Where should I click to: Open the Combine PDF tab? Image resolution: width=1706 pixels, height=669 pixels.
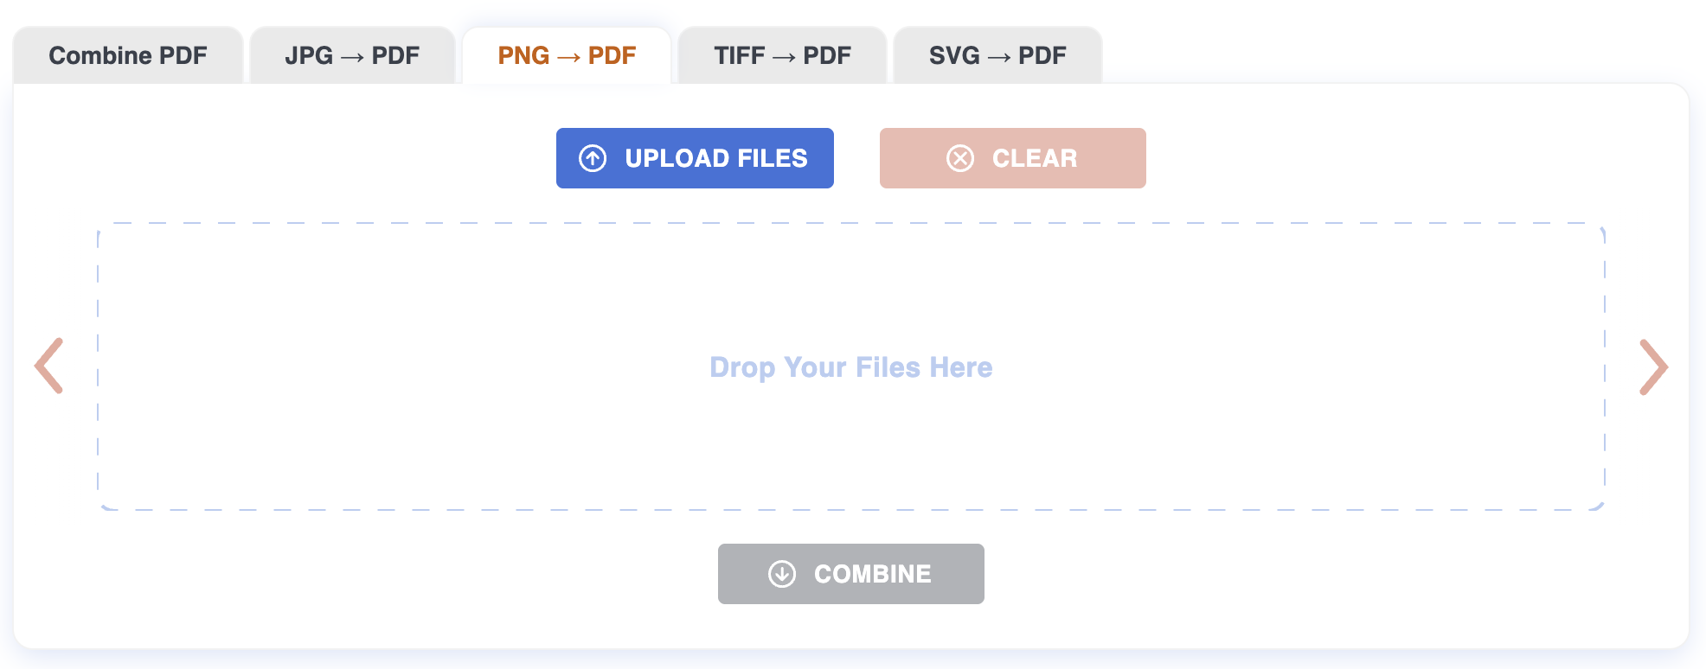click(128, 55)
